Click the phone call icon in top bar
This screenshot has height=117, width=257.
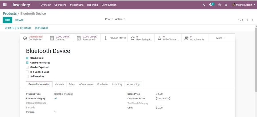(204, 5)
